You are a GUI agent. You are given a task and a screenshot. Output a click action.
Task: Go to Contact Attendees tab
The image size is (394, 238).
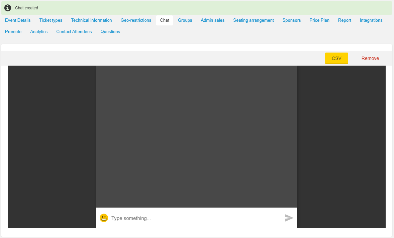(x=74, y=32)
